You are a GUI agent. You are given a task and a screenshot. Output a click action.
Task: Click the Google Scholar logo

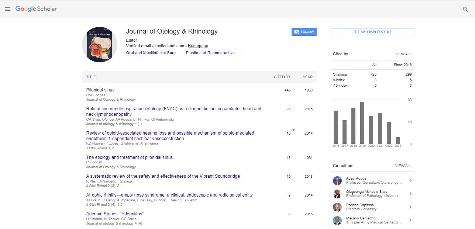point(36,9)
